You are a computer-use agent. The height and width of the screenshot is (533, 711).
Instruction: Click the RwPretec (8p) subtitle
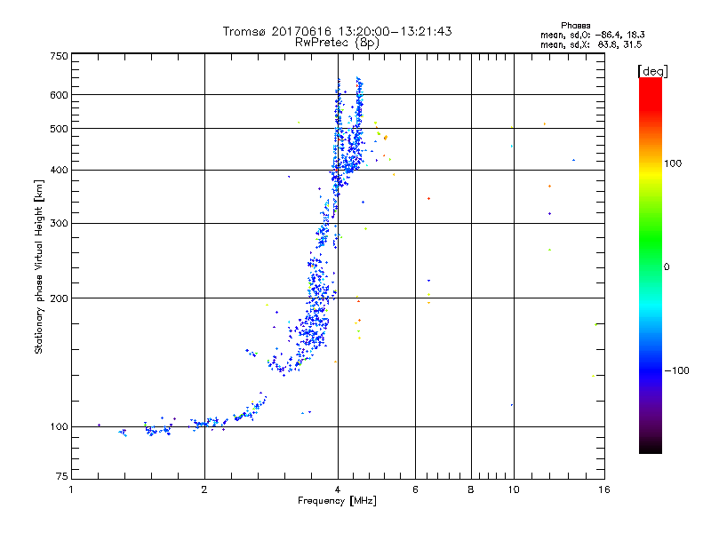[337, 43]
